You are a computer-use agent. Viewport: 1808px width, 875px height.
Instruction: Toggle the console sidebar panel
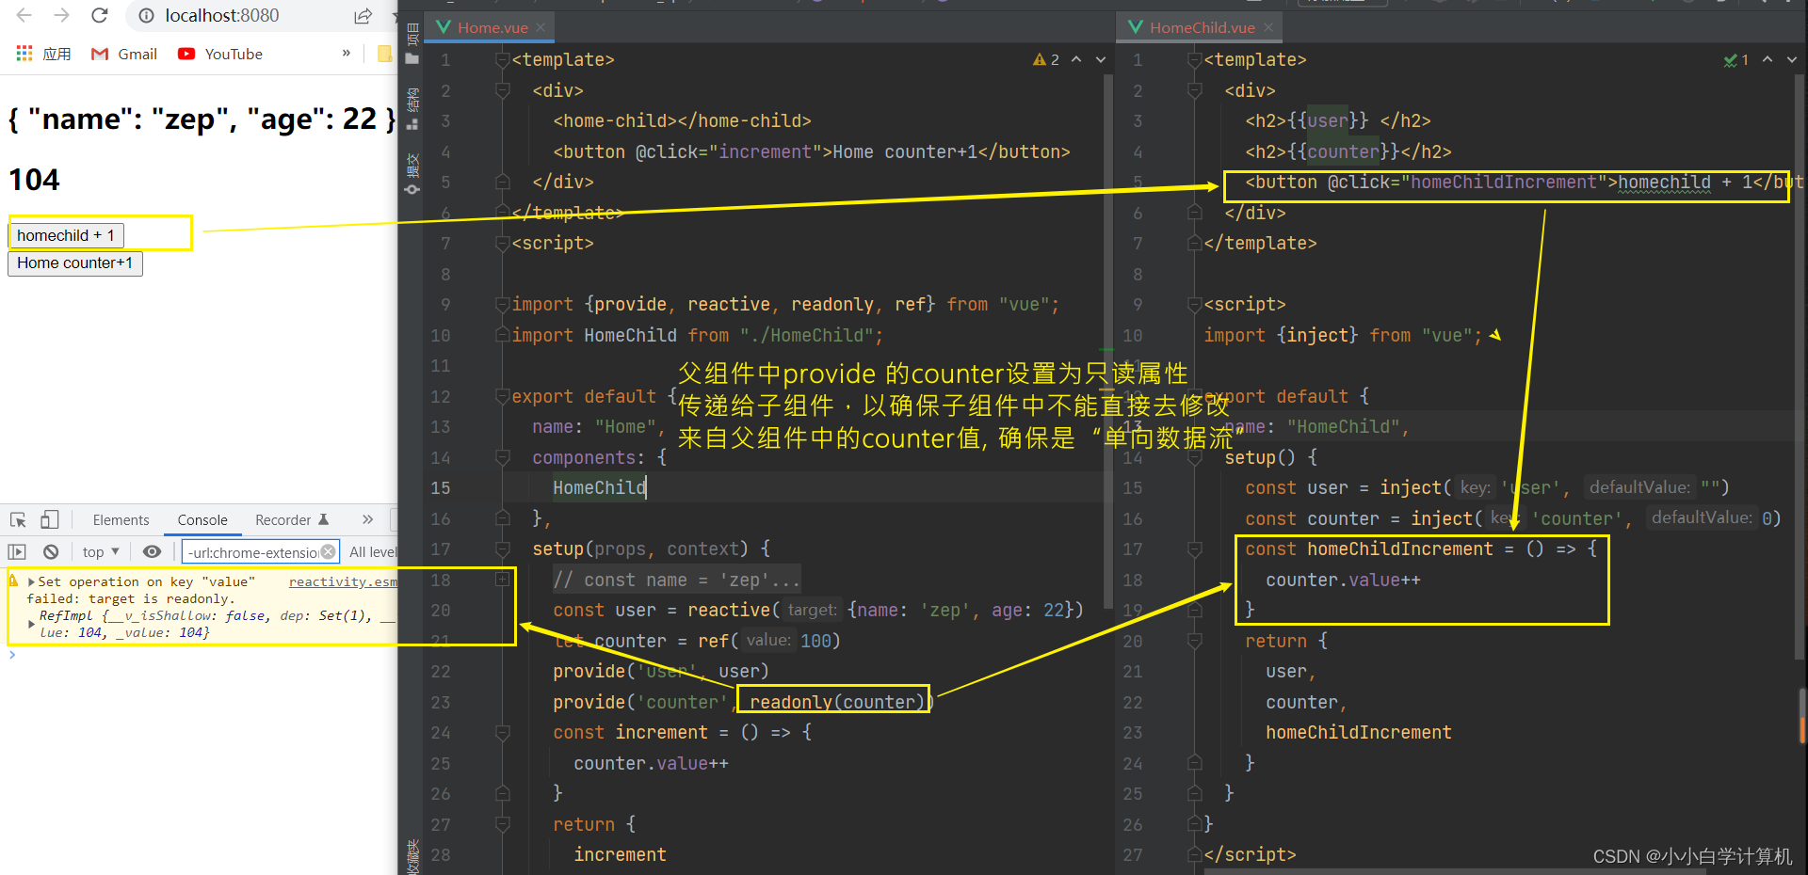coord(17,552)
